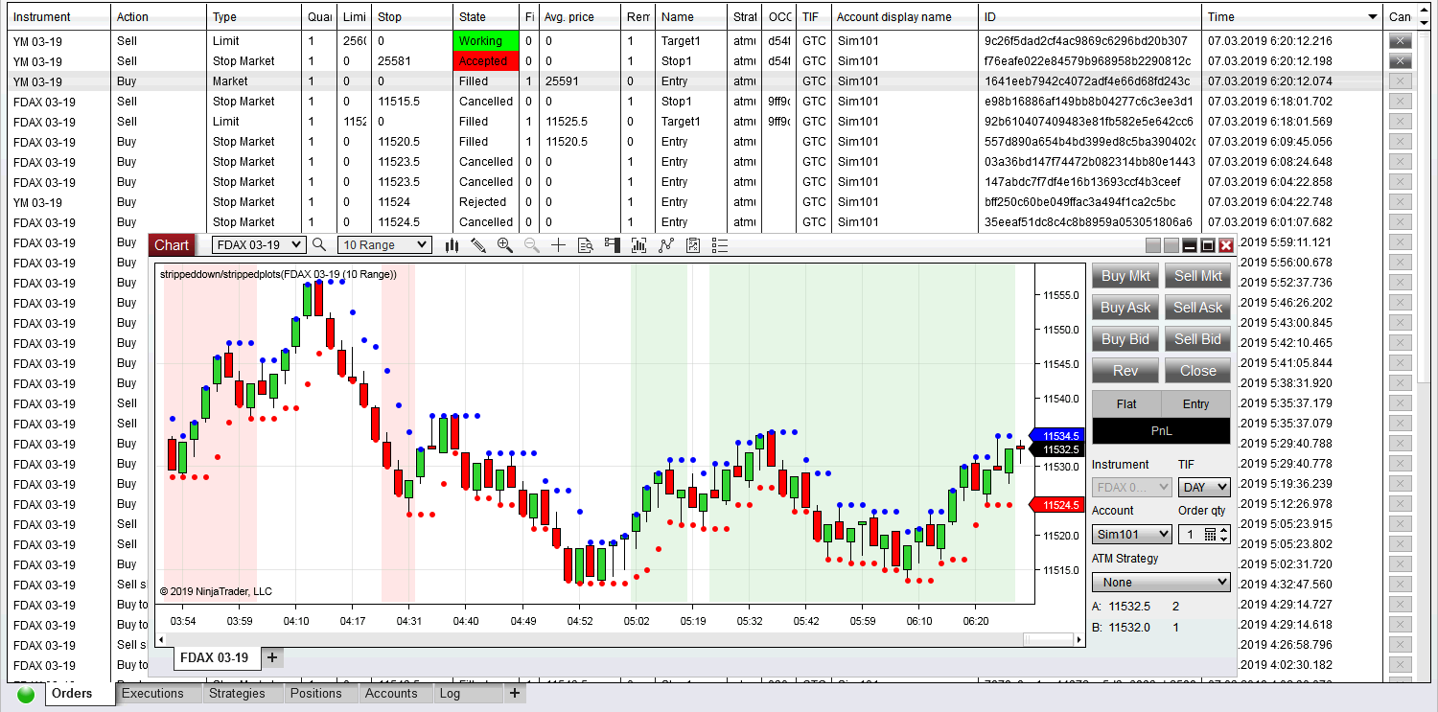Viewport: 1438px width, 712px height.
Task: Cancel the YM Target1 working order
Action: (x=1401, y=41)
